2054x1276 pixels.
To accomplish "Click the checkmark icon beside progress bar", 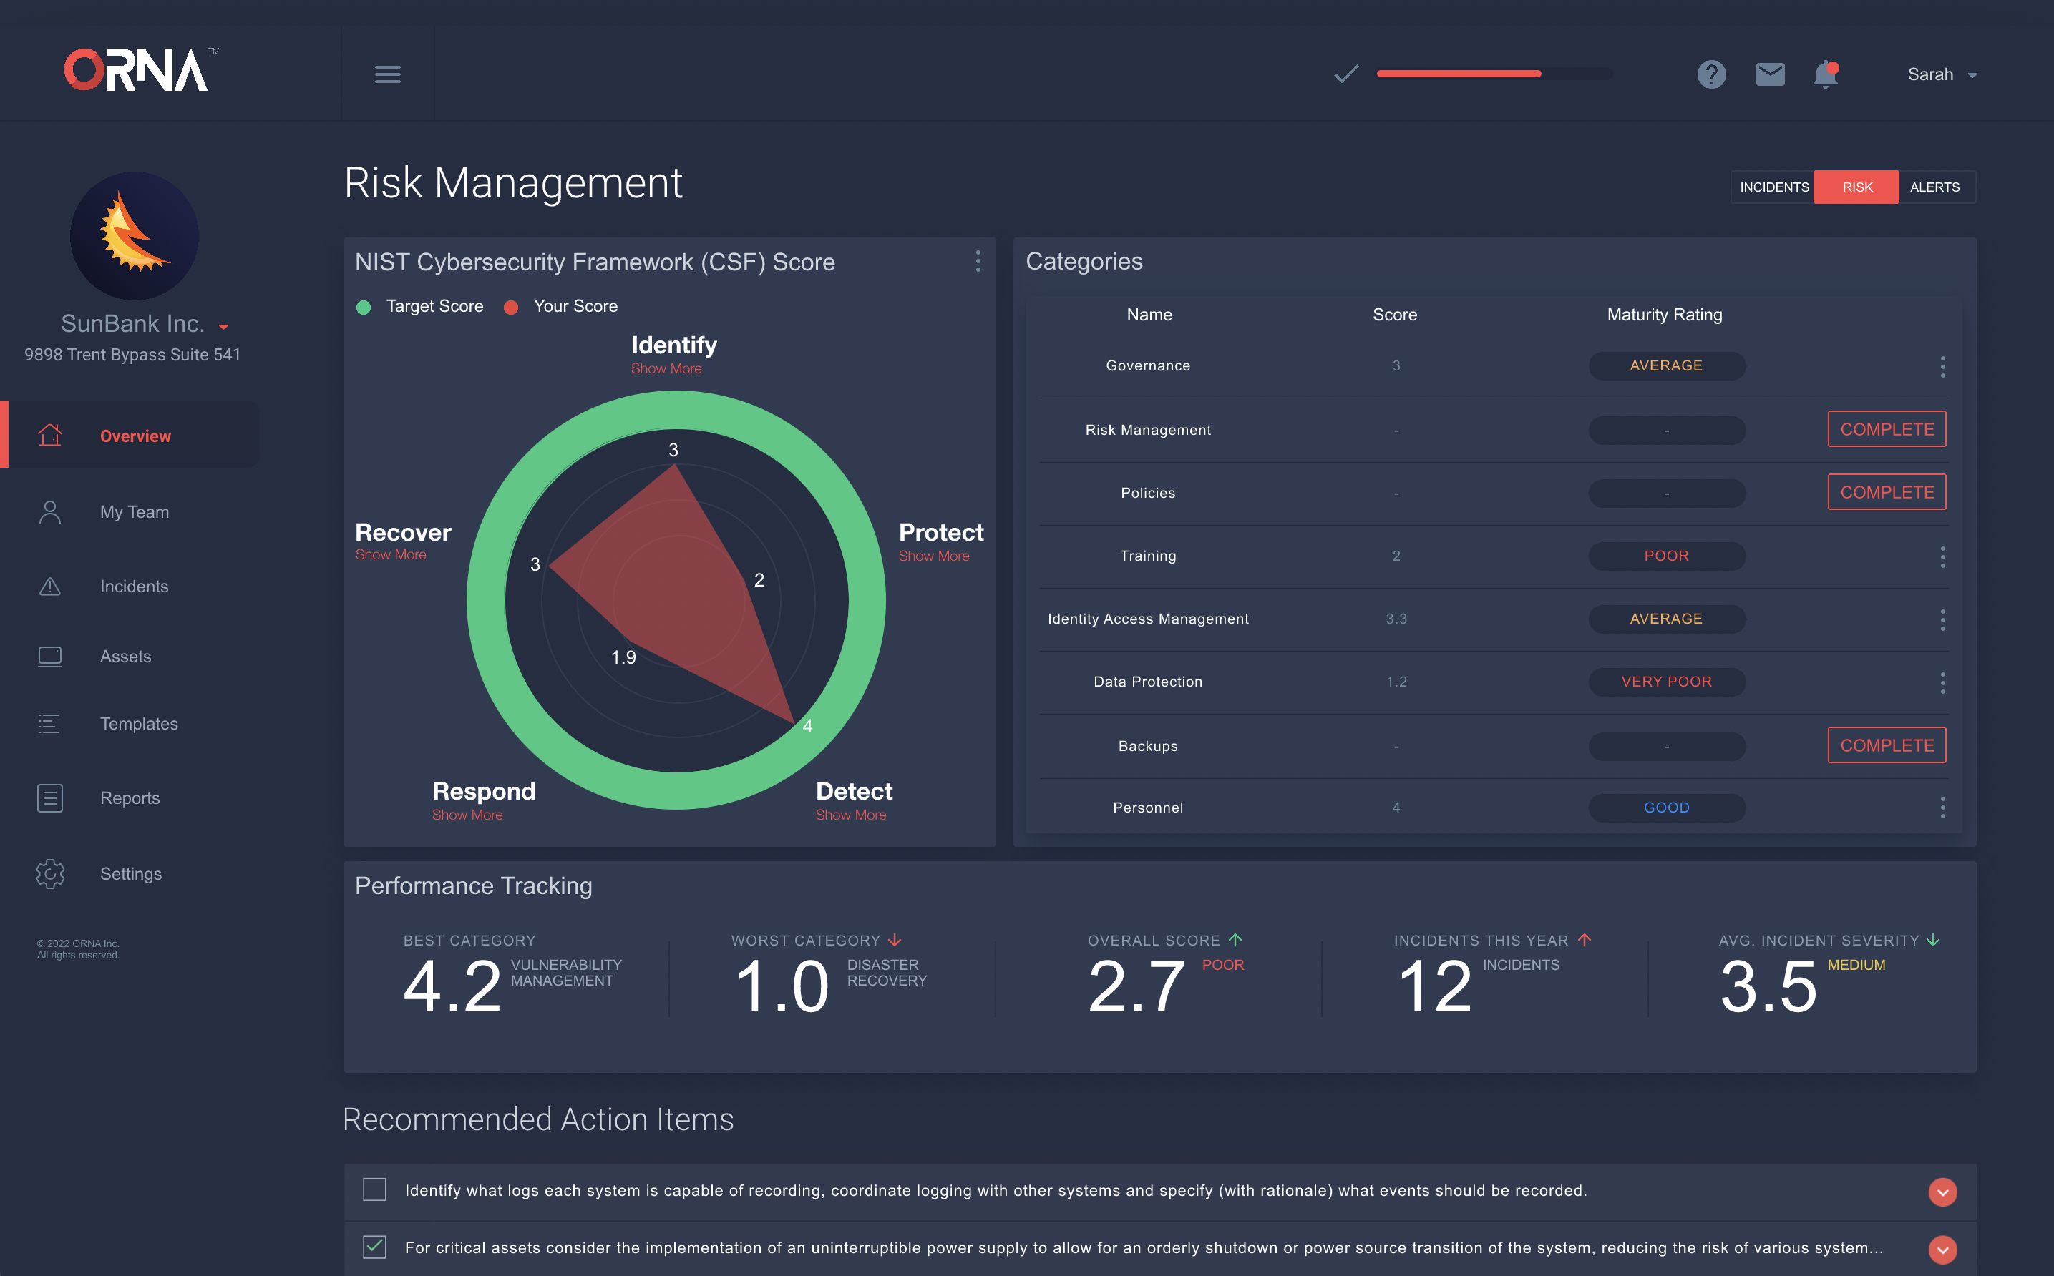I will 1345,74.
